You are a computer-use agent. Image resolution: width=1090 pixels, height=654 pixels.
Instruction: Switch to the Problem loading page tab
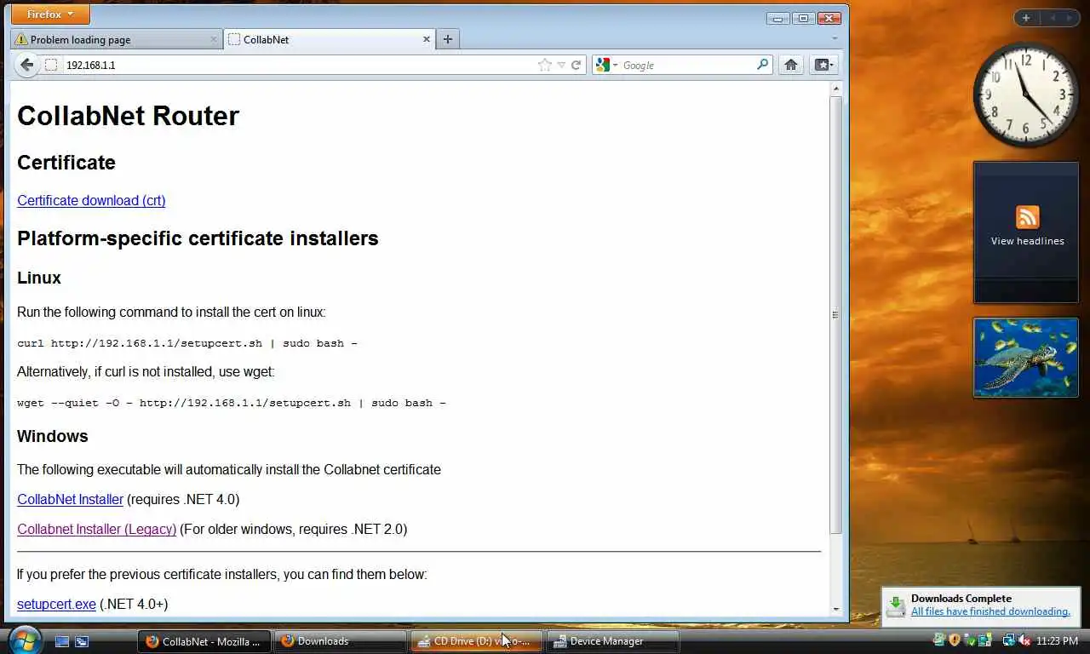(117, 39)
